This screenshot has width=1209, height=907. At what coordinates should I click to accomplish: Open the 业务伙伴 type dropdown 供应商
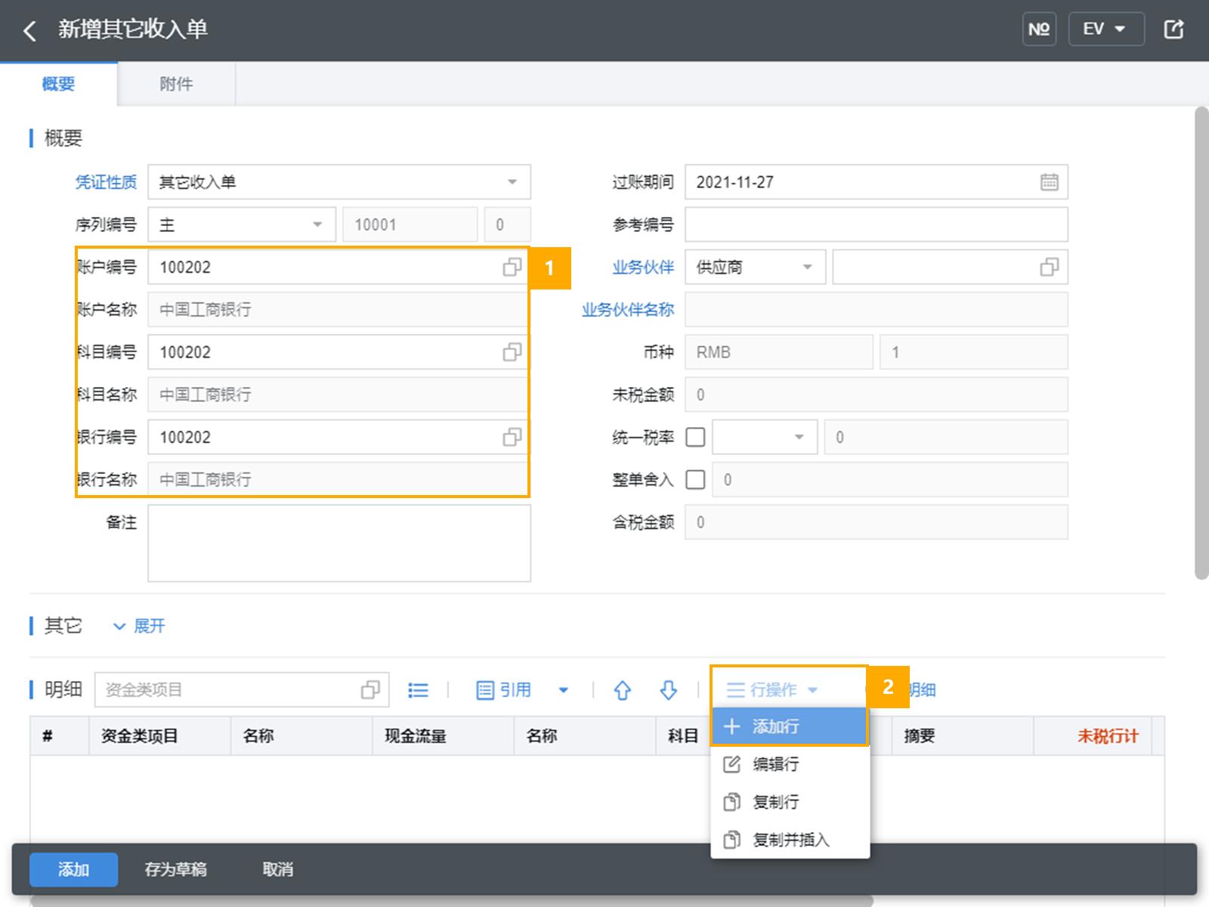[755, 267]
